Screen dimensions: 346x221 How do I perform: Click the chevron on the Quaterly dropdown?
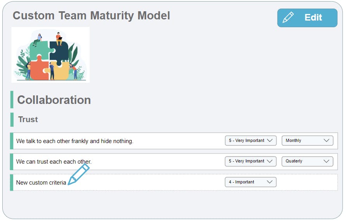(x=326, y=161)
